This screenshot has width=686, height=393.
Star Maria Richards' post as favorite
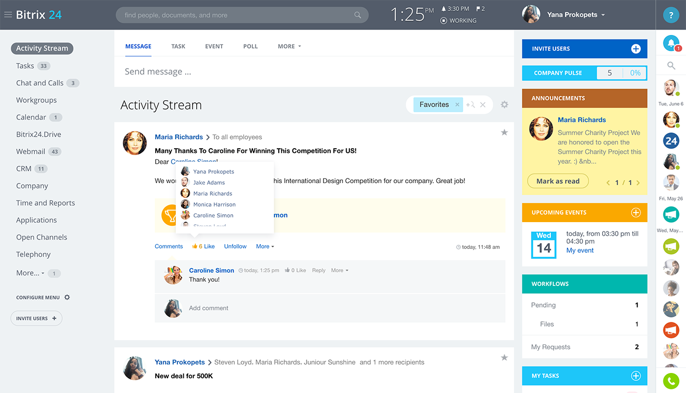tap(504, 132)
